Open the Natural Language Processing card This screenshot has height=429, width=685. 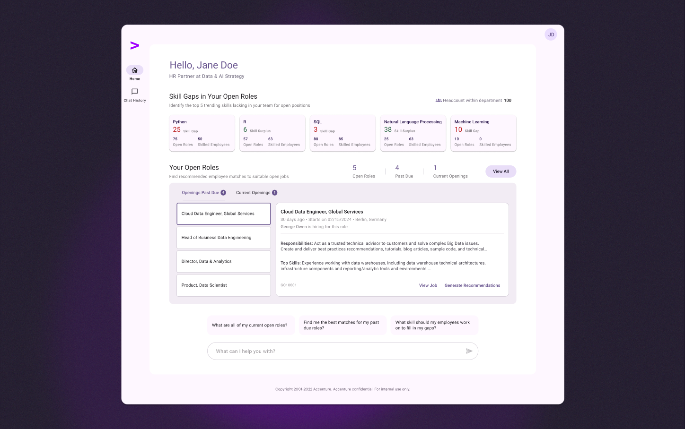(x=413, y=133)
